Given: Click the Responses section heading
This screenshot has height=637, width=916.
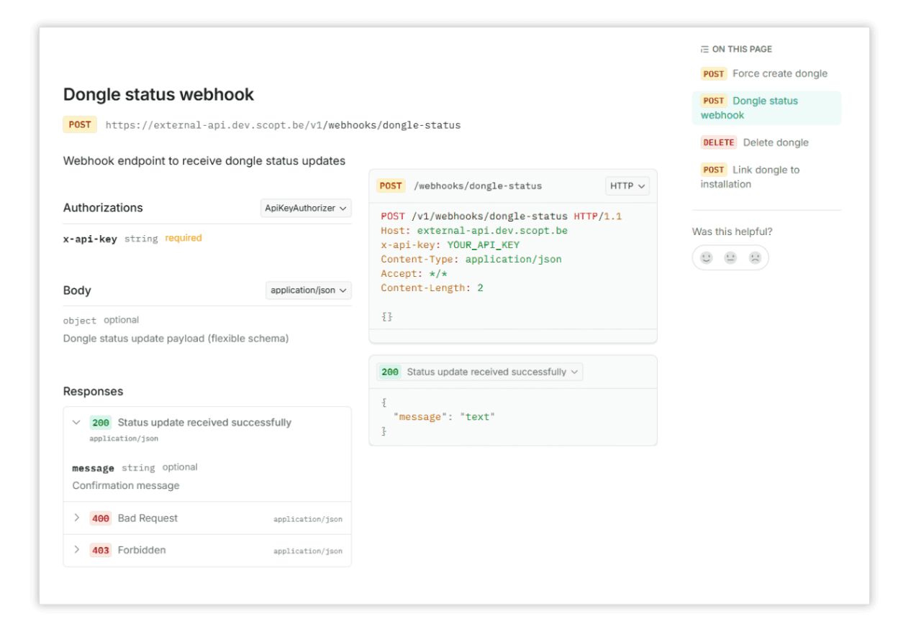Looking at the screenshot, I should coord(93,392).
